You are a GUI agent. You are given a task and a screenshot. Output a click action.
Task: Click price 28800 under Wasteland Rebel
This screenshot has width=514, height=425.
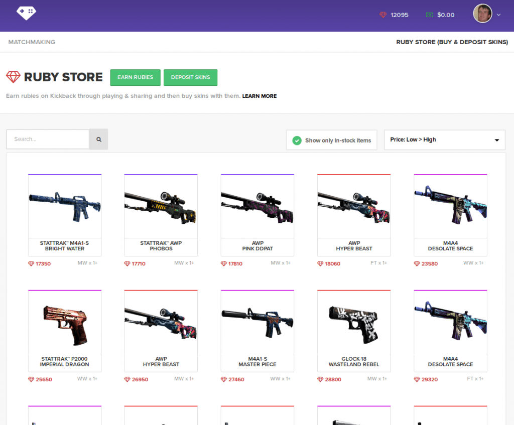pyautogui.click(x=333, y=379)
